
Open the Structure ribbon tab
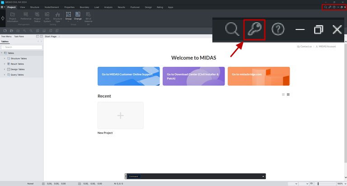[x=34, y=7]
